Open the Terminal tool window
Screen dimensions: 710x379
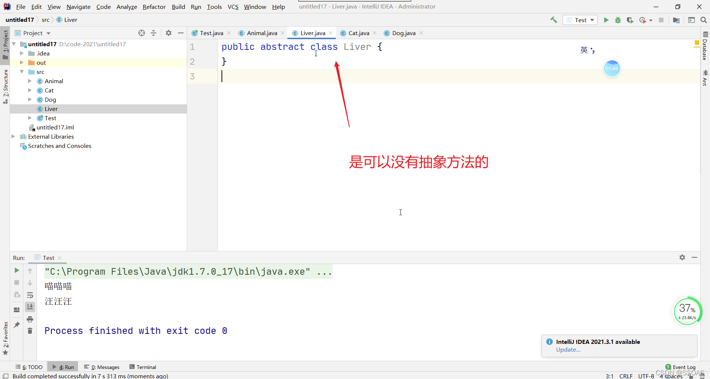tap(143, 367)
